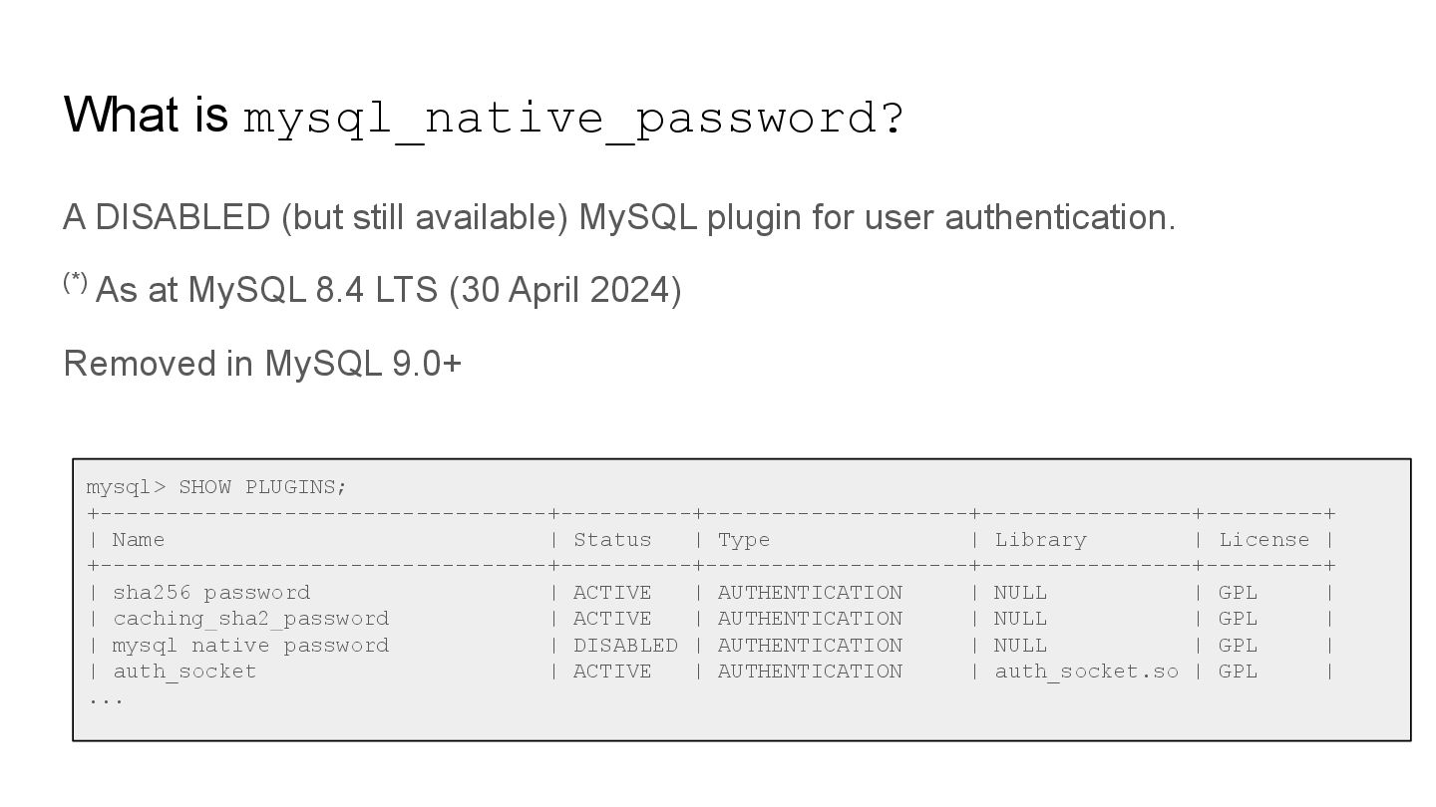Click the Name column header
The height and width of the screenshot is (807, 1436).
139,540
